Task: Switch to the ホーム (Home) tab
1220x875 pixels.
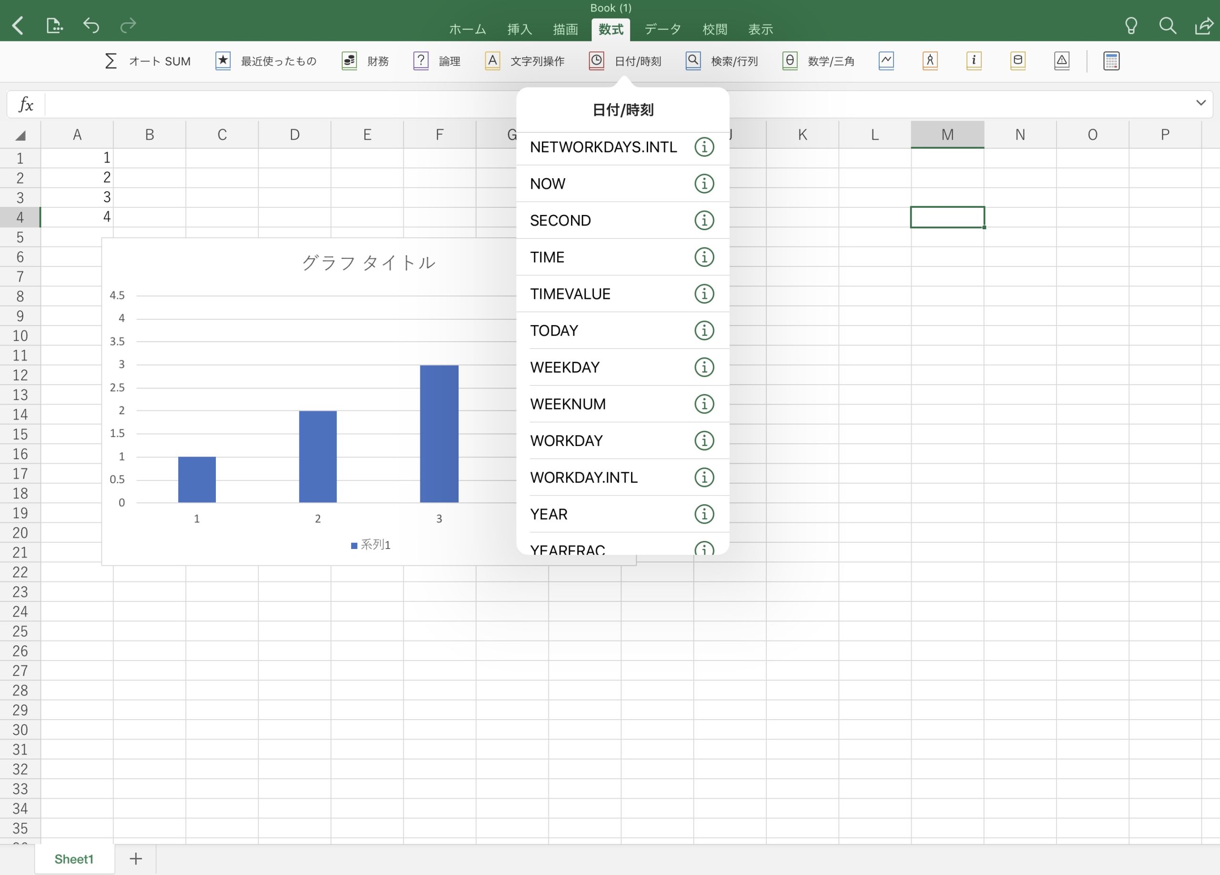Action: 468,29
